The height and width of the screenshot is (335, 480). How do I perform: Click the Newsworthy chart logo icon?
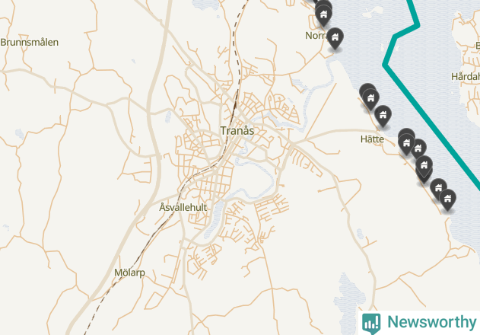pyautogui.click(x=371, y=324)
